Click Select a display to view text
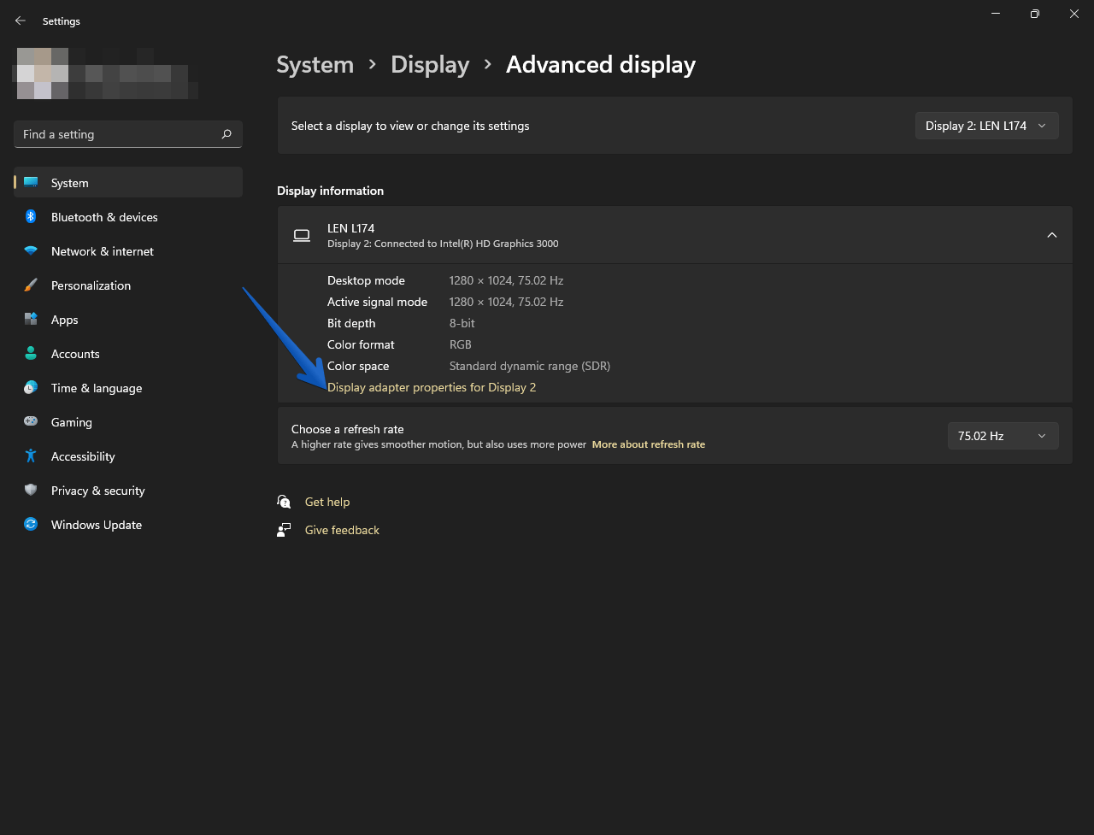 pyautogui.click(x=410, y=126)
